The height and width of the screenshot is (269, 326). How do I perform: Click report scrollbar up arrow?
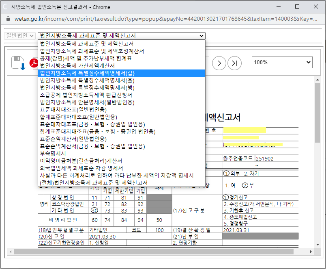(317, 80)
